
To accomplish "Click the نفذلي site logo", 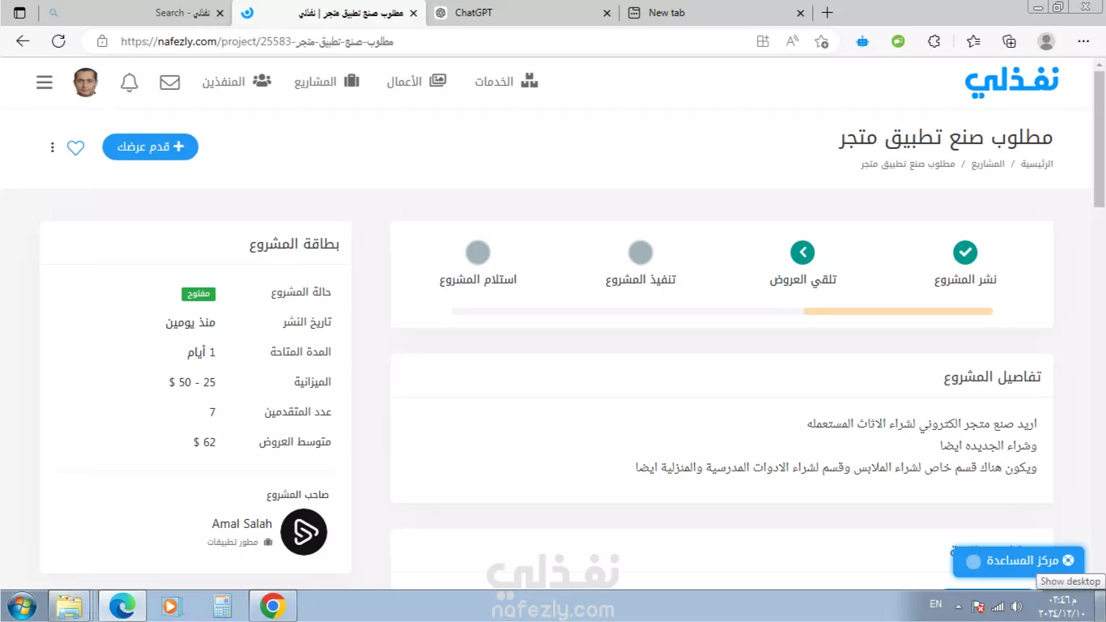I will tap(1012, 83).
